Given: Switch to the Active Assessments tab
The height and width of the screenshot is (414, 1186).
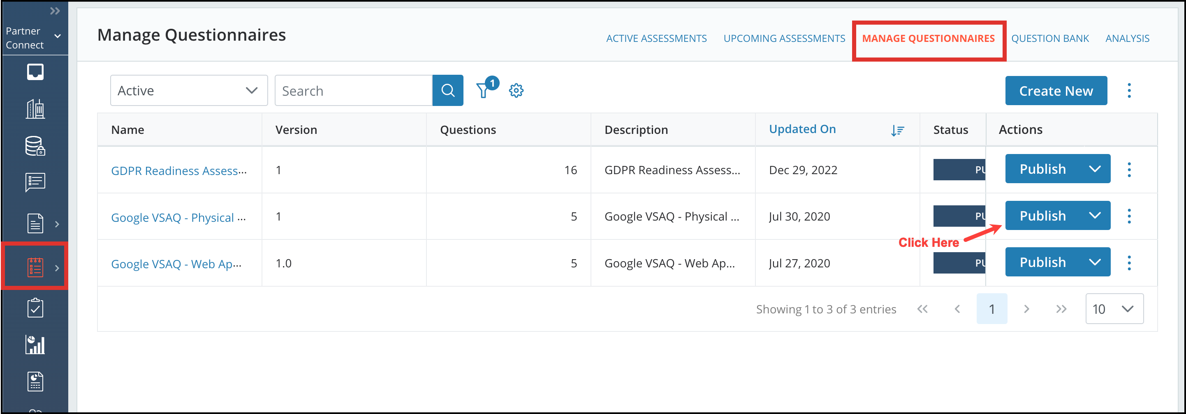Looking at the screenshot, I should pos(656,39).
